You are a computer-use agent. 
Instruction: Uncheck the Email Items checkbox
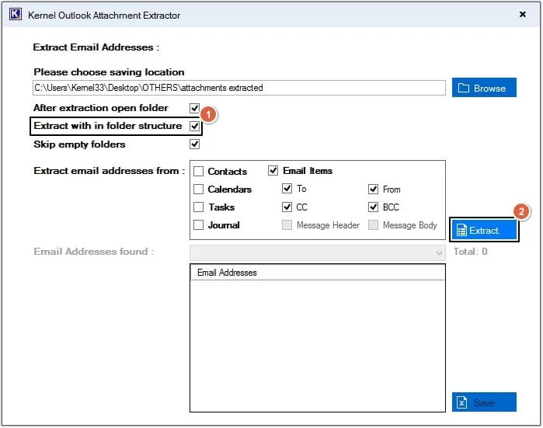click(273, 170)
